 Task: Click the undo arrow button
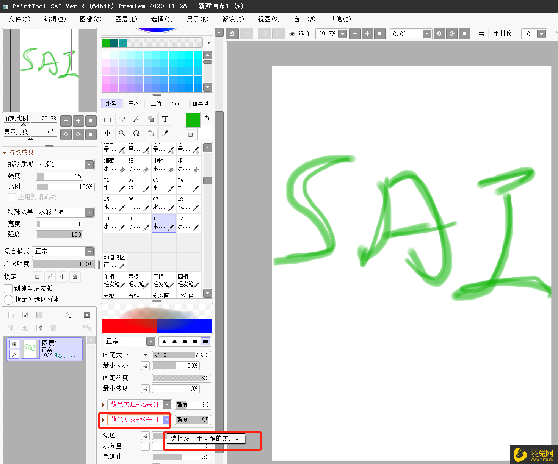click(x=232, y=33)
